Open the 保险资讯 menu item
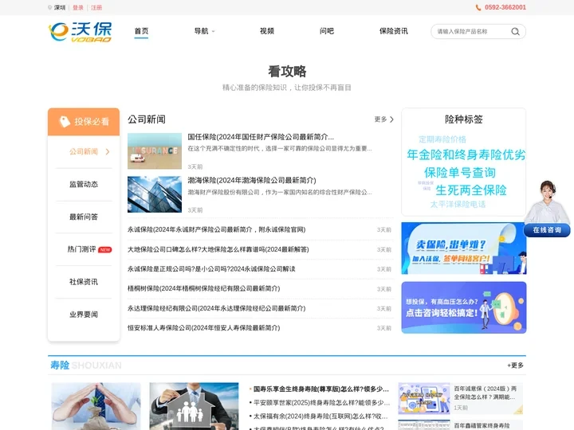Screen dimensions: 574x430 point(394,31)
